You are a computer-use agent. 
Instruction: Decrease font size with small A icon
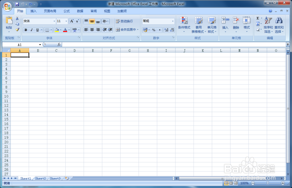pos(77,21)
